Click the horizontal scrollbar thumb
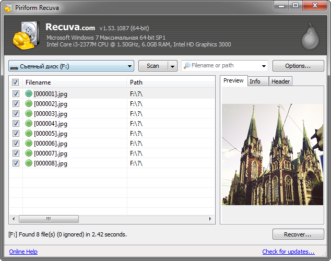This screenshot has height=261, width=331. pyautogui.click(x=49, y=219)
